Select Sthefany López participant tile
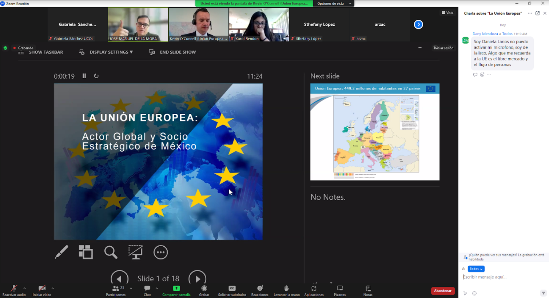The width and height of the screenshot is (549, 298). coord(319,24)
